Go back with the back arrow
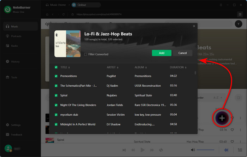The height and width of the screenshot is (157, 247). pyautogui.click(x=53, y=14)
